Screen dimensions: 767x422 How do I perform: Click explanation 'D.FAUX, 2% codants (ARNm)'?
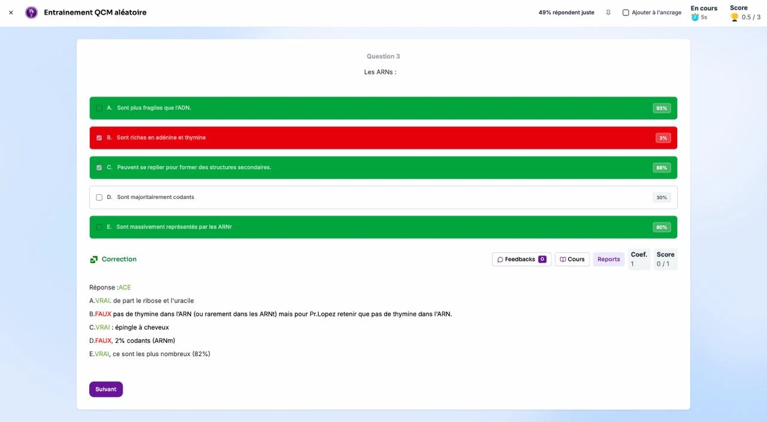(132, 341)
